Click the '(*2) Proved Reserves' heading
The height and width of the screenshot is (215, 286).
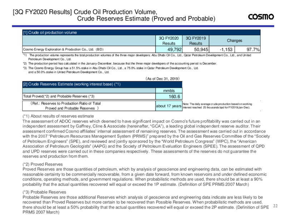43,164
